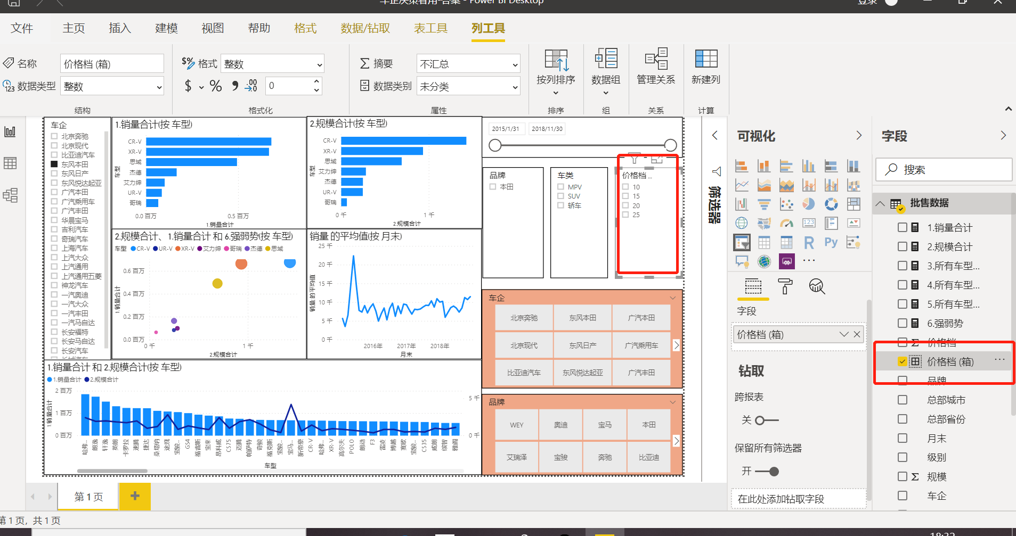Tick the 20 option in 价格档 slicer
This screenshot has width=1016, height=536.
coord(625,205)
